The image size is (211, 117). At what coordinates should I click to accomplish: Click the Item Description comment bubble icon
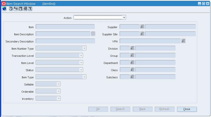(x=93, y=34)
